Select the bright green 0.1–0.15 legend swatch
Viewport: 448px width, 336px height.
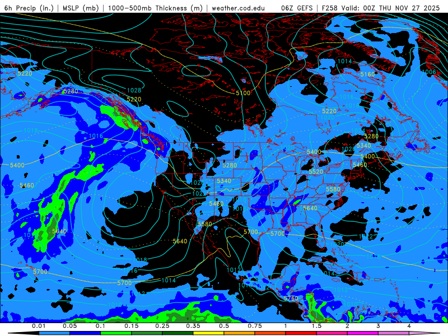coord(116,333)
